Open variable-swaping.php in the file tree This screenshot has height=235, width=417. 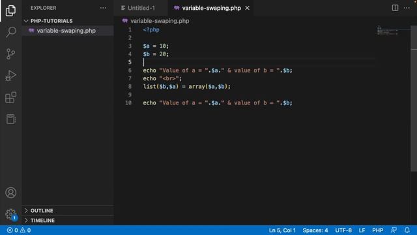pos(68,31)
